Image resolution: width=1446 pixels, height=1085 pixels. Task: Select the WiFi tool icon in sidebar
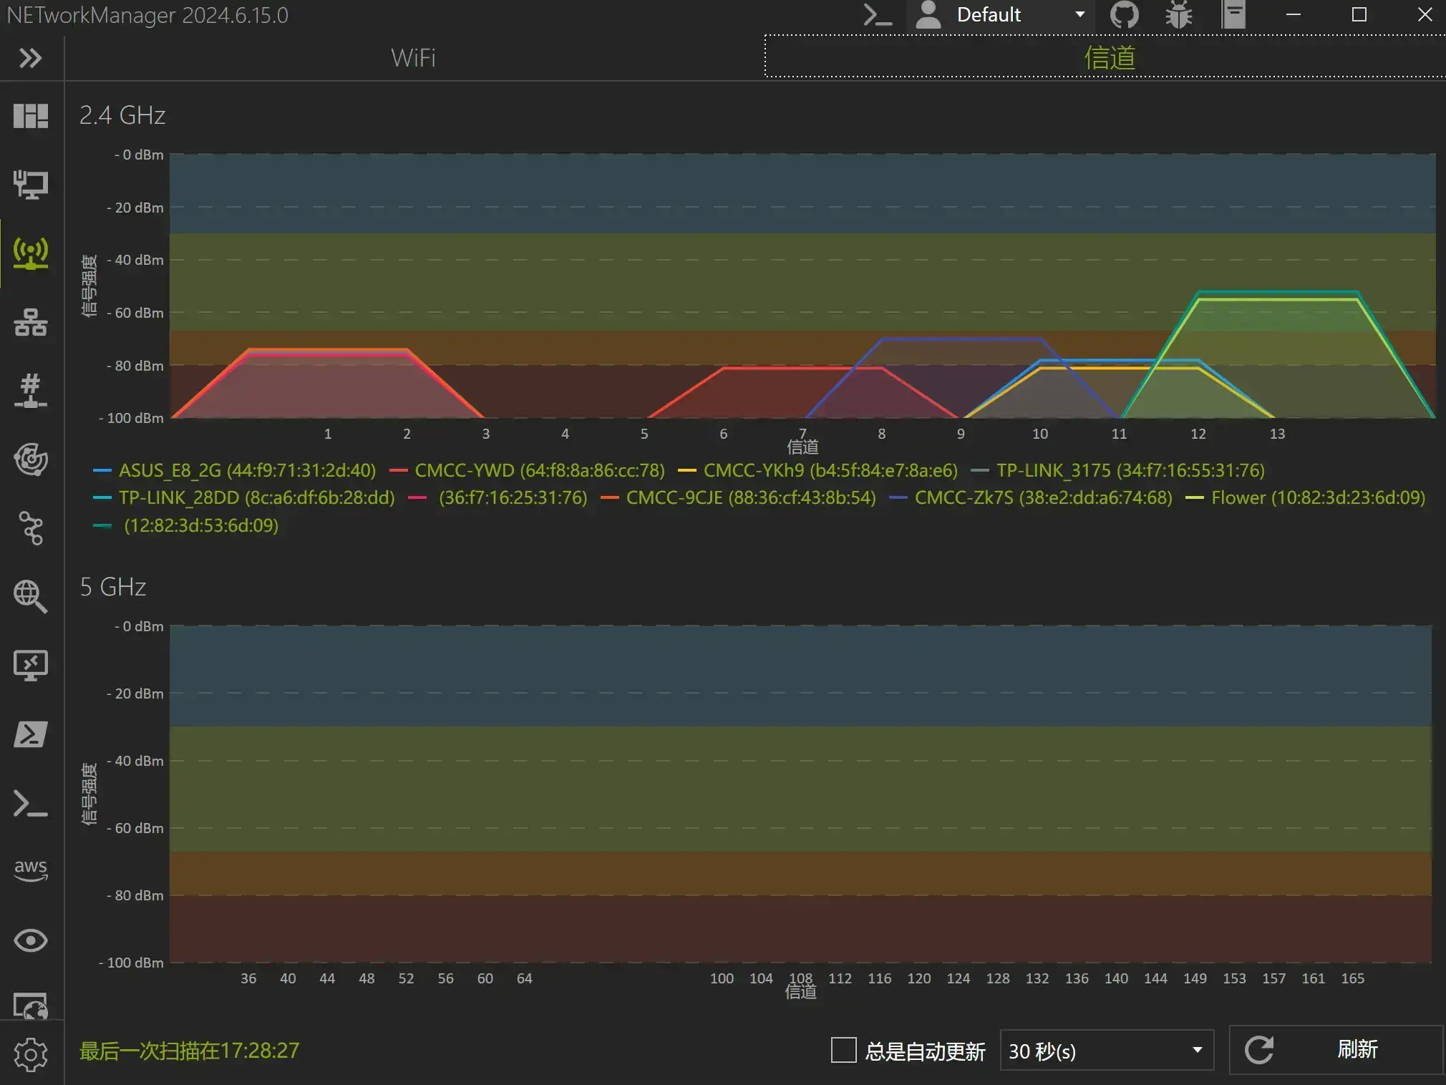tap(30, 254)
